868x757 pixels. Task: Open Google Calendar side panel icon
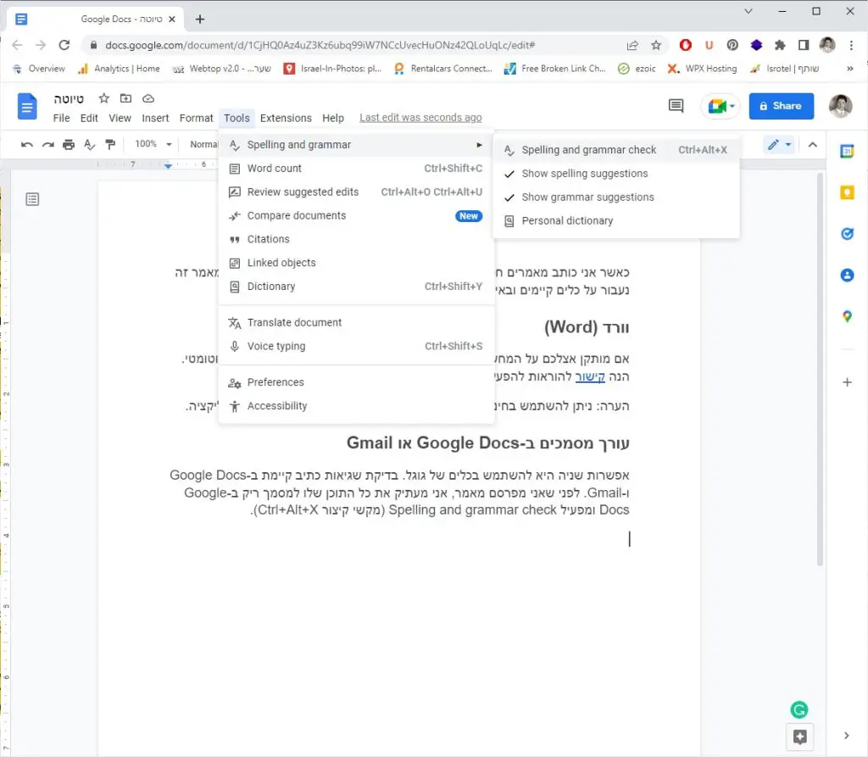(847, 151)
